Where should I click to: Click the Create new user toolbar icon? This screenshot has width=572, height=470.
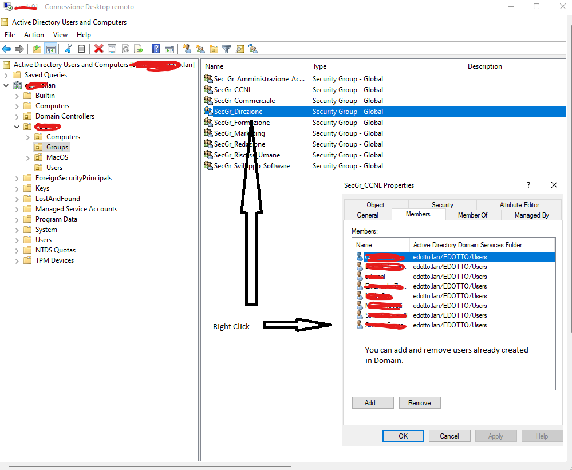pyautogui.click(x=187, y=49)
